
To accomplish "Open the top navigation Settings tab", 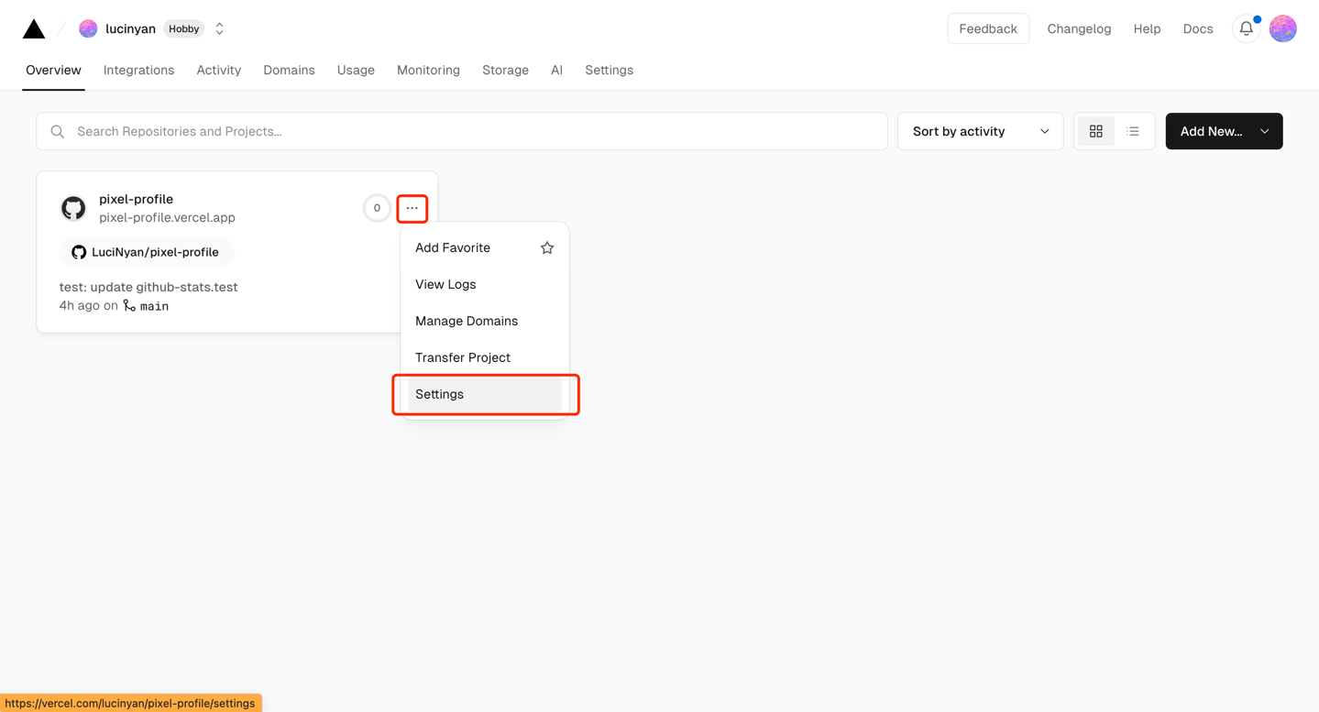I will pos(609,70).
